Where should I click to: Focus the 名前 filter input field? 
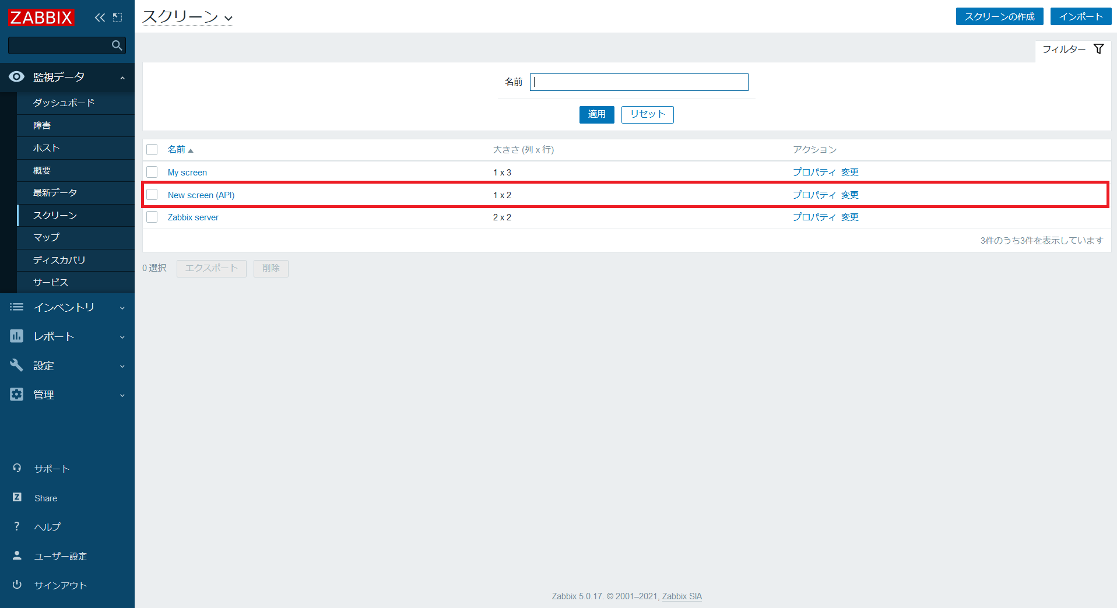[x=639, y=82]
